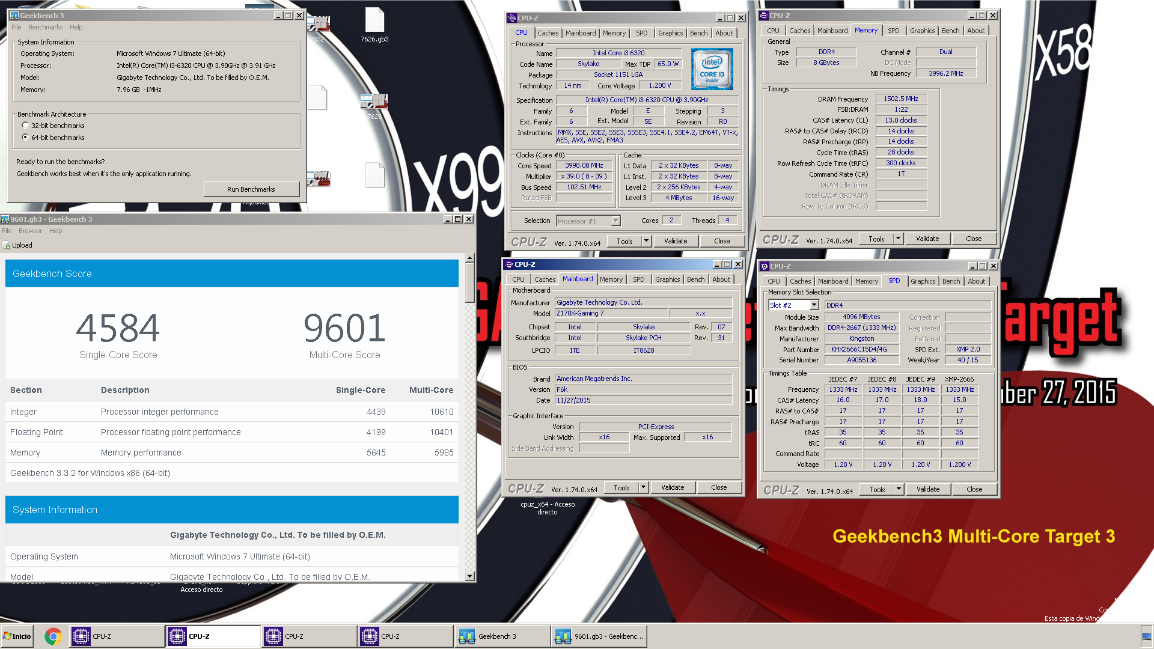Expand Tools dropdown arrow in CPU-Z Mainboard window
This screenshot has height=649, width=1154.
(643, 488)
